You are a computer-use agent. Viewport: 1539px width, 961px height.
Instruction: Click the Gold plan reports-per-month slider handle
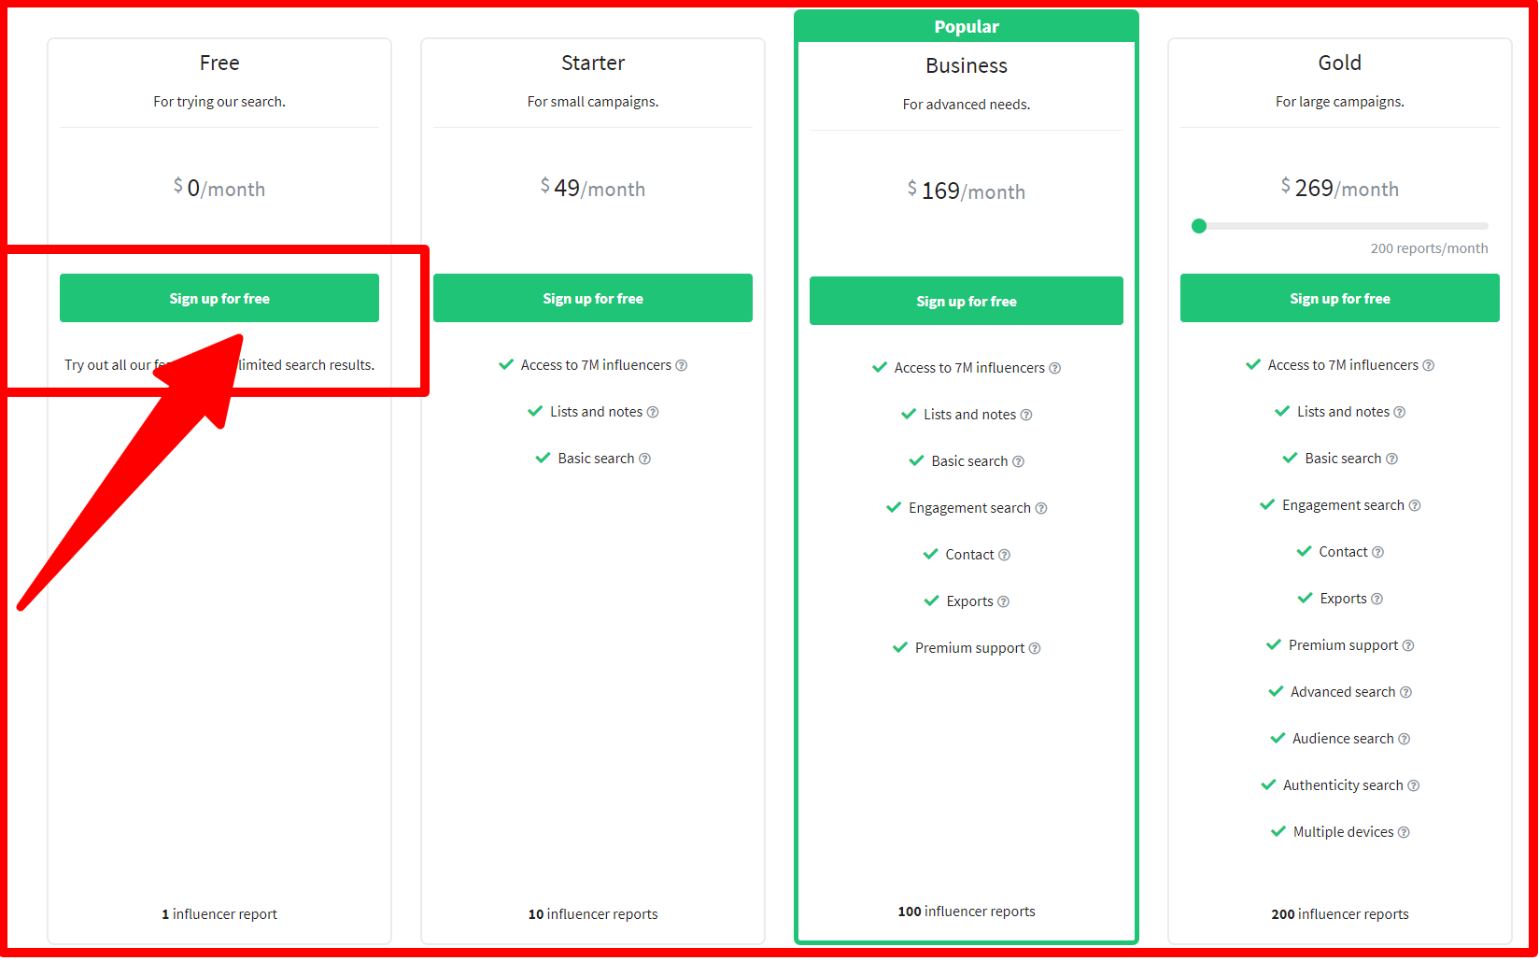pyautogui.click(x=1199, y=226)
